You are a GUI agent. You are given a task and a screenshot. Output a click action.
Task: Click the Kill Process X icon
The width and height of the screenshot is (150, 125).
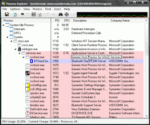[x=53, y=15]
